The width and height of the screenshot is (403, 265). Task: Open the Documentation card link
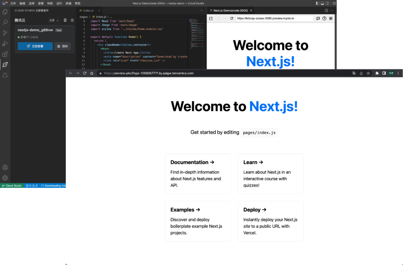(x=198, y=174)
